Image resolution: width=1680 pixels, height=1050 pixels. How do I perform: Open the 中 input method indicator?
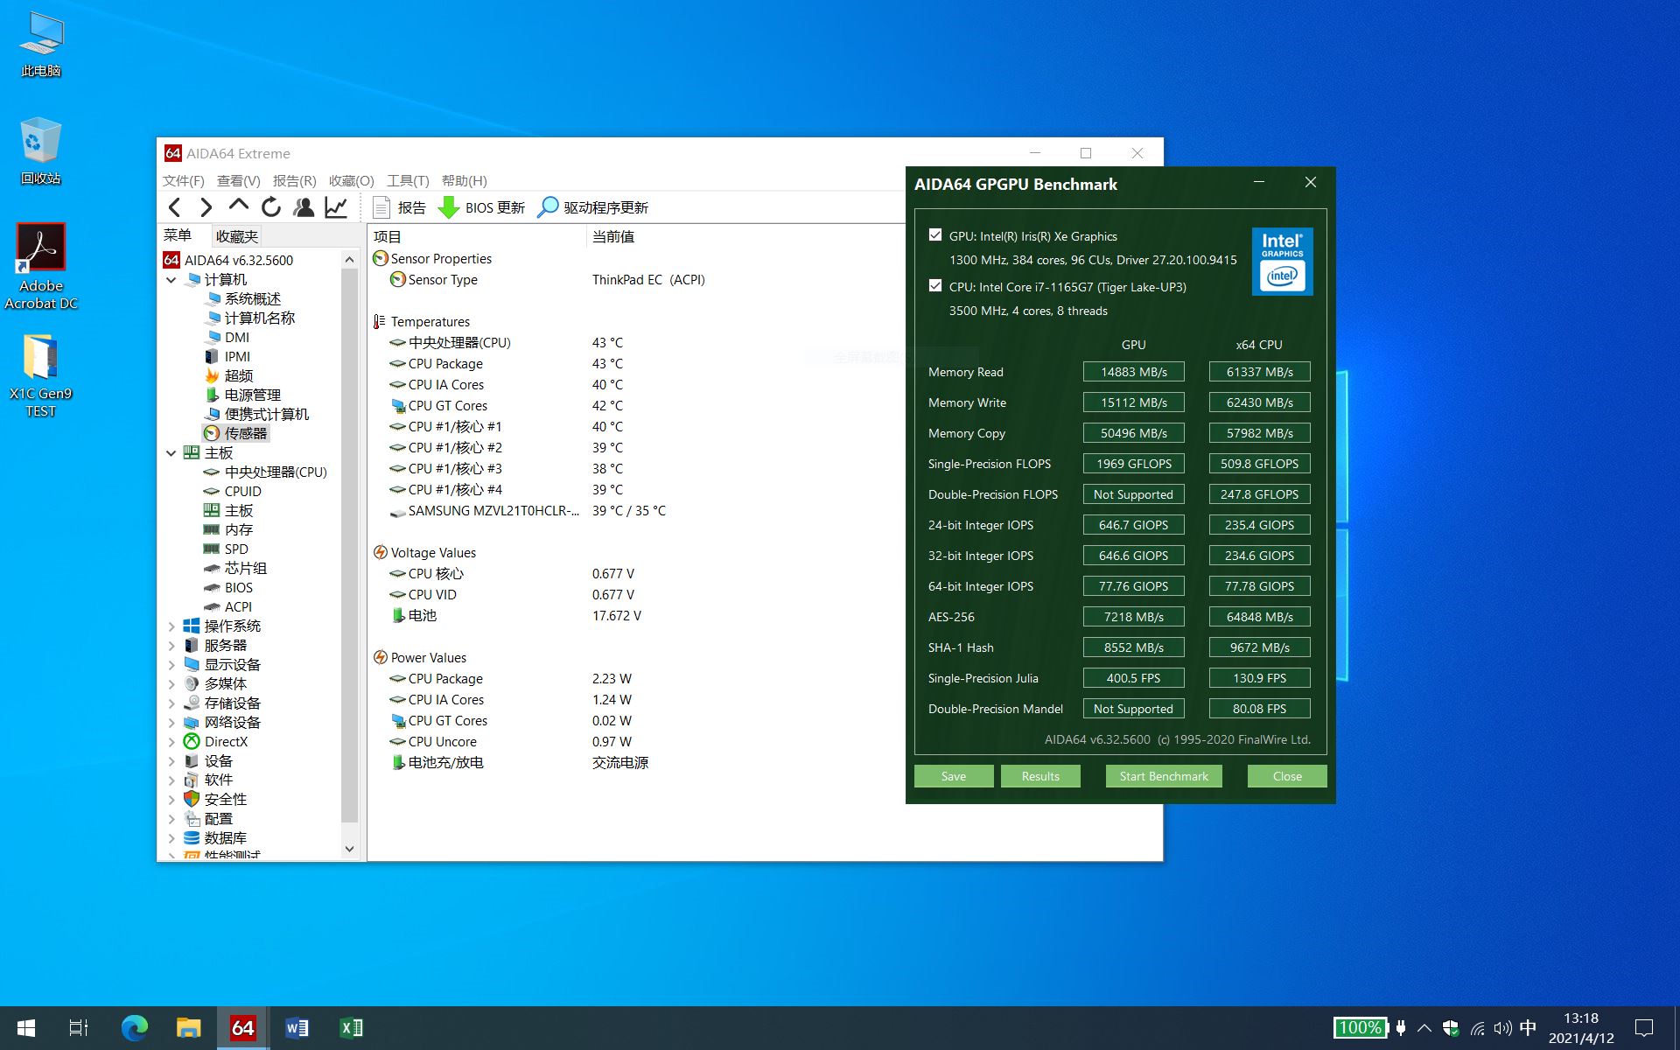point(1528,1028)
